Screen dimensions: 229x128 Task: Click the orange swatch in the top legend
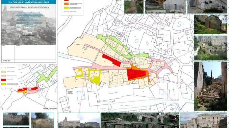[x=66, y=4]
